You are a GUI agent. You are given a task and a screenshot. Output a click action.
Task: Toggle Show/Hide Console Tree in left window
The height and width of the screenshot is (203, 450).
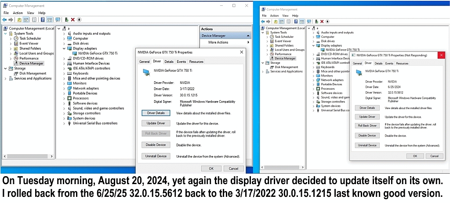tap(26, 20)
